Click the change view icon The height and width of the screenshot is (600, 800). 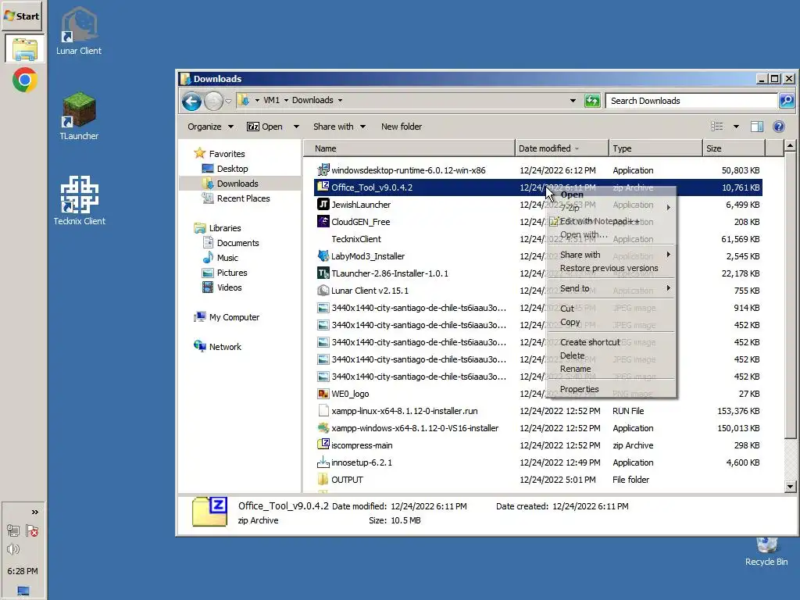coord(717,127)
